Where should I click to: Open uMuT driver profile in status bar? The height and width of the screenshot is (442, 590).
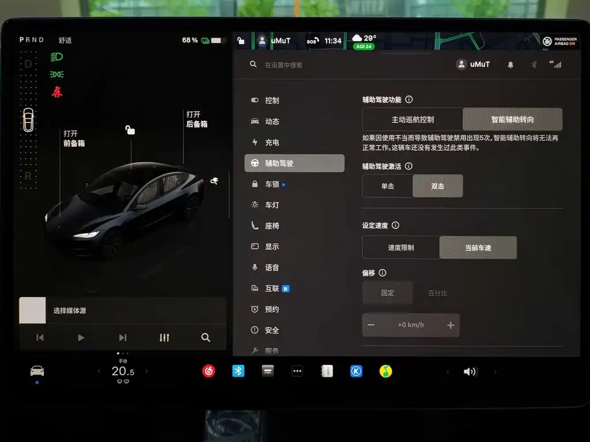(x=274, y=41)
